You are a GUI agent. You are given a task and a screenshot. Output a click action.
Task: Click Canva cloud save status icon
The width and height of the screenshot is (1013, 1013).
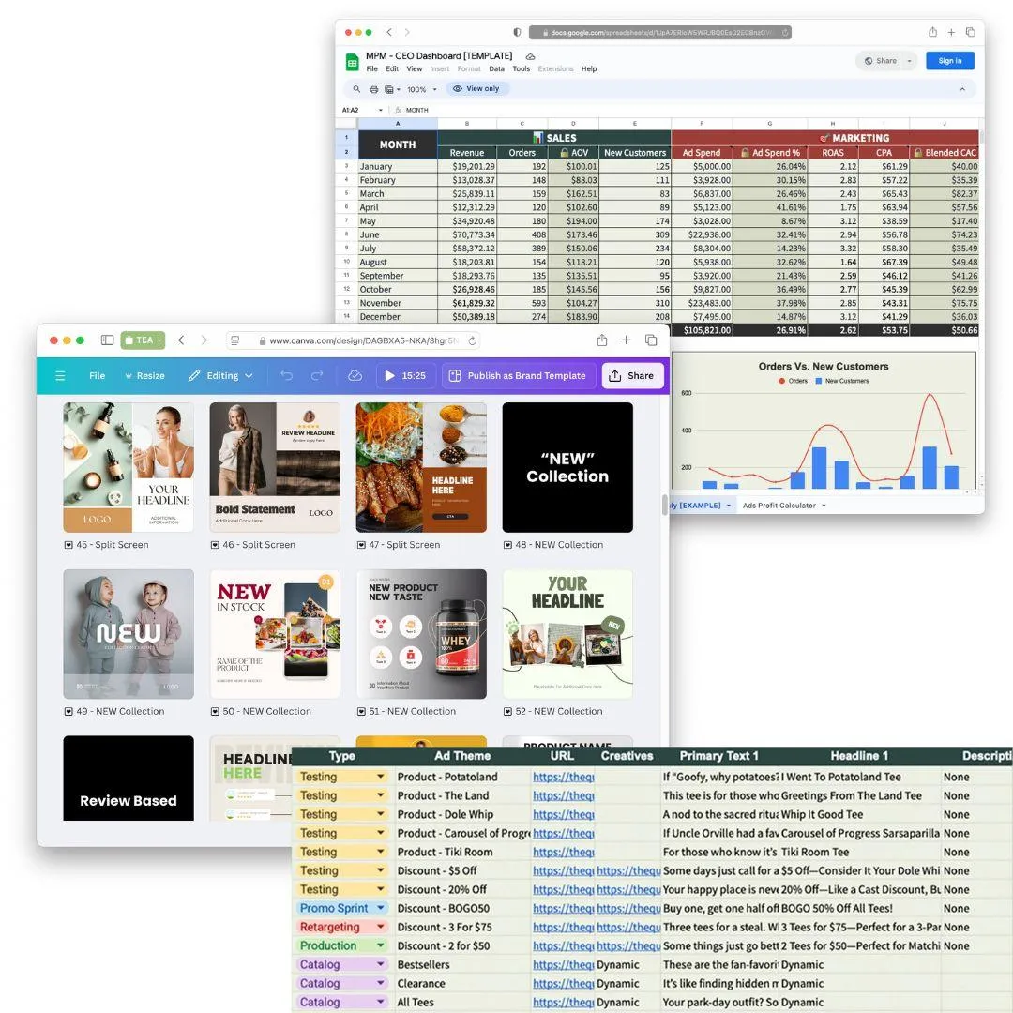pos(355,376)
